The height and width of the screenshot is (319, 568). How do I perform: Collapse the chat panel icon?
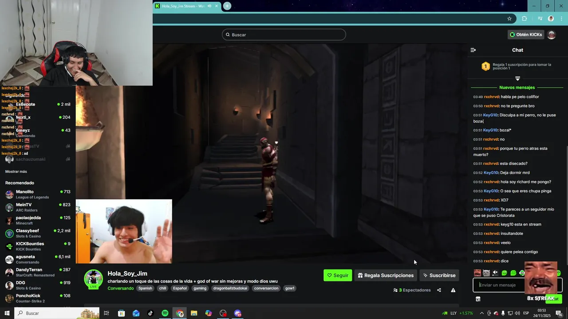[473, 50]
